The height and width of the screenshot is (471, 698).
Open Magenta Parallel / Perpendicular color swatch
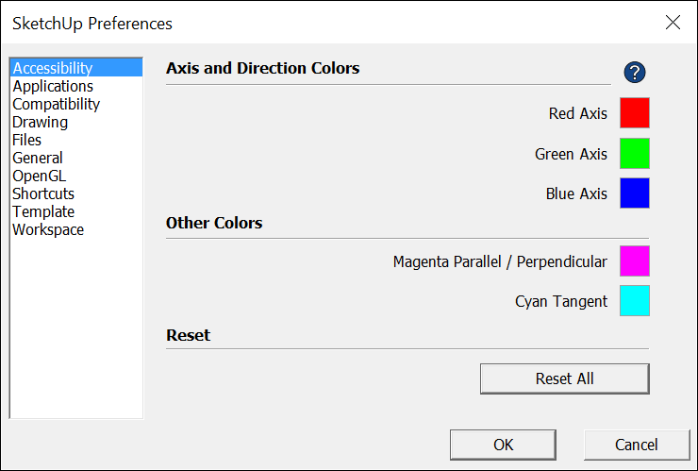[635, 261]
